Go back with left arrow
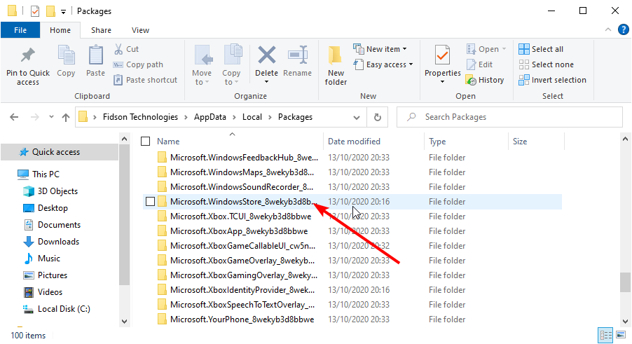The image size is (632, 344). 14,117
